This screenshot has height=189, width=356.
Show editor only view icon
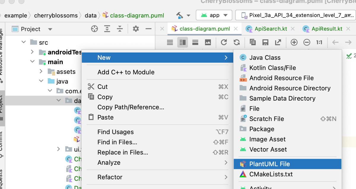[x=170, y=42]
